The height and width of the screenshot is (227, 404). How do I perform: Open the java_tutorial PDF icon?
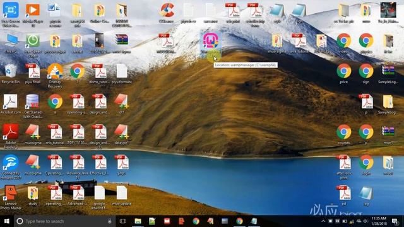299,40
